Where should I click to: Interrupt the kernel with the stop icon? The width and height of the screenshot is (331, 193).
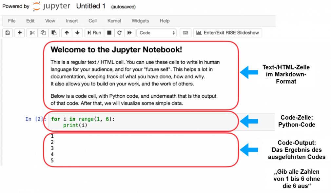pos(109,33)
